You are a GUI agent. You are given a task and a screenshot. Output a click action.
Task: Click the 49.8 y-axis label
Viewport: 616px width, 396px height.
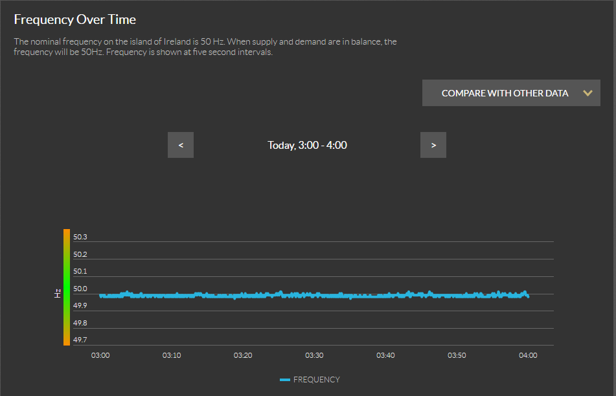80,323
